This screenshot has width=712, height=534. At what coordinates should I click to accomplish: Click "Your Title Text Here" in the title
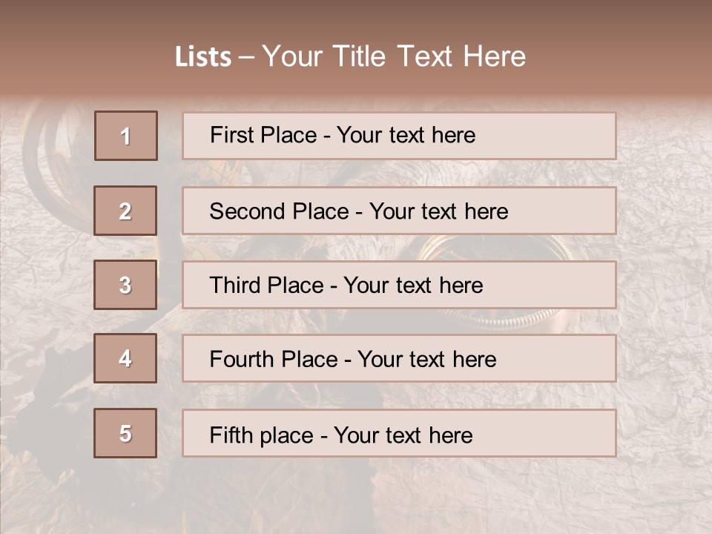pos(394,57)
